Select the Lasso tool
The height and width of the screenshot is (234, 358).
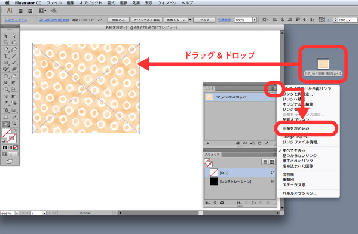click(14, 42)
